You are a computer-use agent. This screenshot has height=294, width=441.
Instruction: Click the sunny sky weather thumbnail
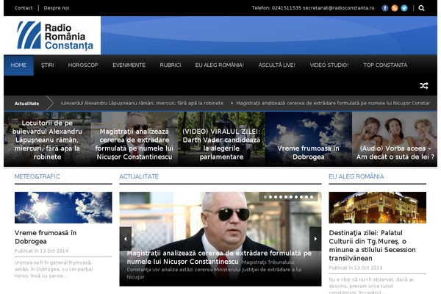pos(63,207)
